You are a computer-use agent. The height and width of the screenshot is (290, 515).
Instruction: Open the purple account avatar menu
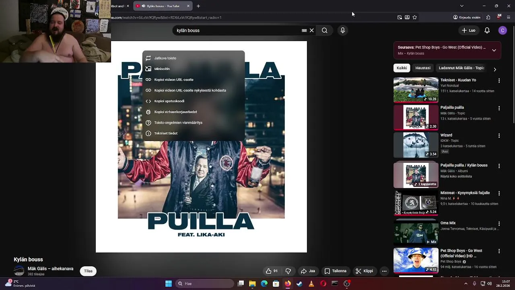503,30
